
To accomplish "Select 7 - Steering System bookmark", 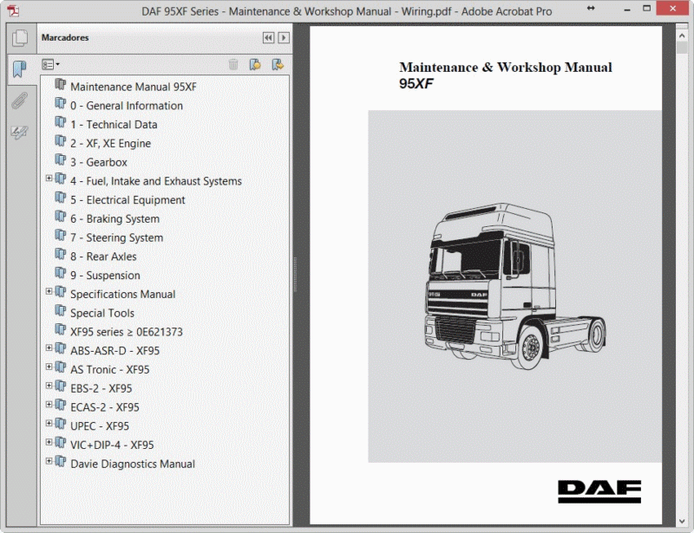I will tap(116, 237).
